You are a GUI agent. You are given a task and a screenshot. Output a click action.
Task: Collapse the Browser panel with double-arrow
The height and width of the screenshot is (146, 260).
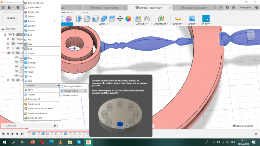click(3, 29)
